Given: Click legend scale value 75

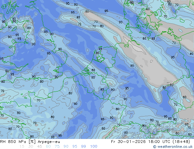Looking at the screenshot, I should pyautogui.click(x=57, y=147).
